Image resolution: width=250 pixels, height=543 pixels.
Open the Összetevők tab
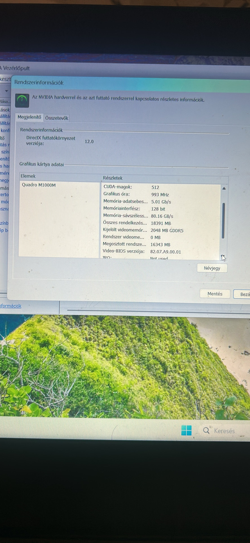point(57,118)
